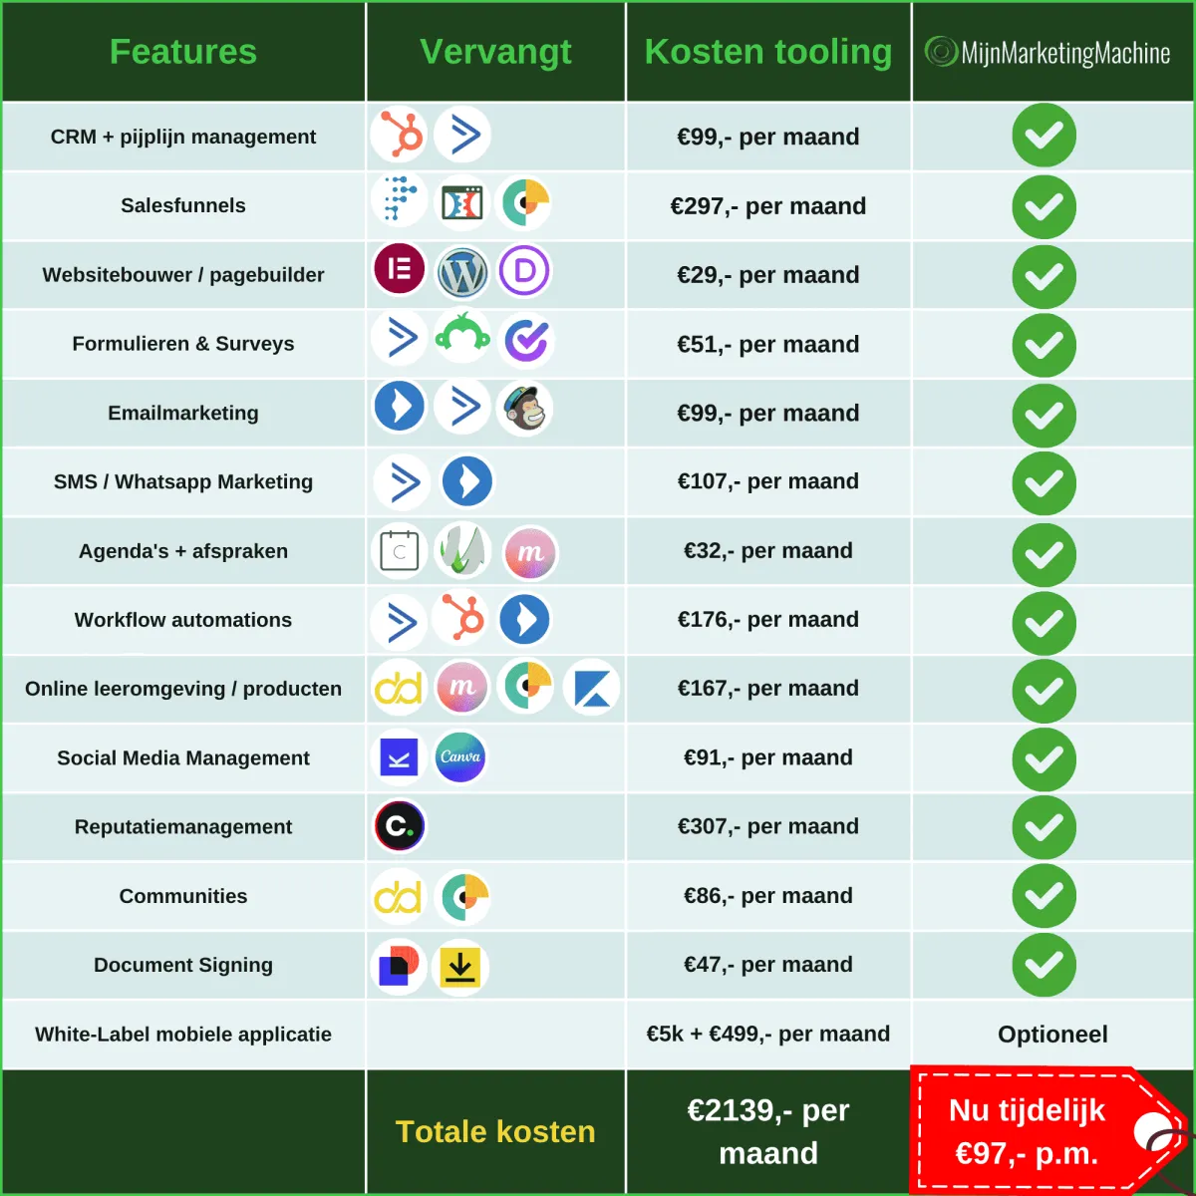Click the MijnMarketingMachine logo

click(x=1047, y=52)
